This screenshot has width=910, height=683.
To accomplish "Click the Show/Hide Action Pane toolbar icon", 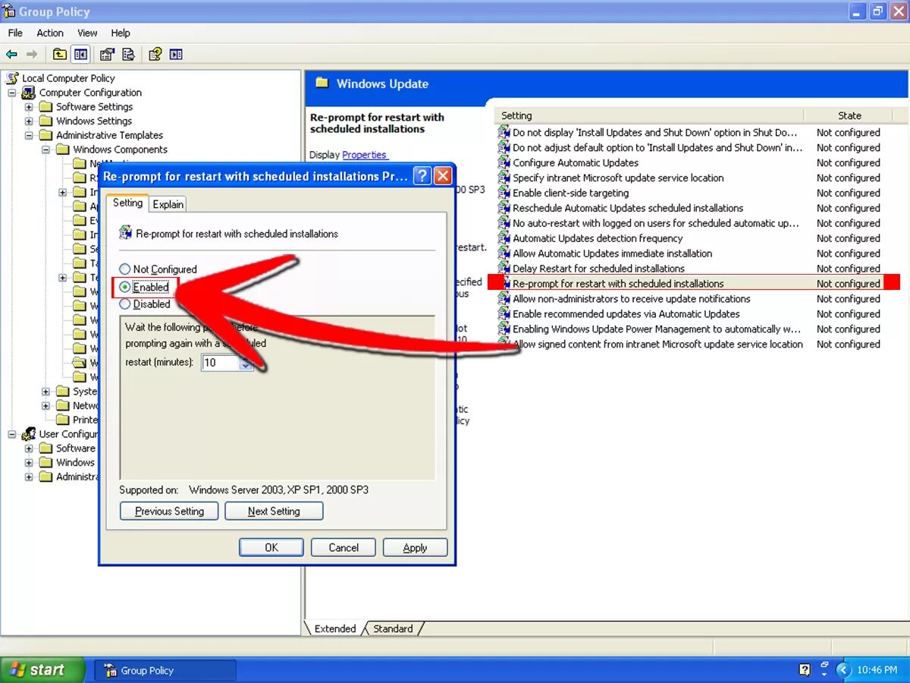I will click(176, 55).
